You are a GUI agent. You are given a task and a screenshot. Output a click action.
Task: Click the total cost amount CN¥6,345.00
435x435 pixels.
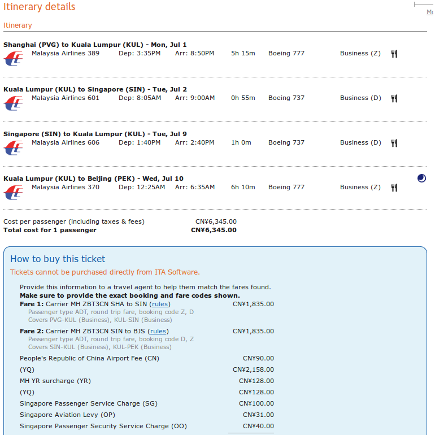point(214,230)
